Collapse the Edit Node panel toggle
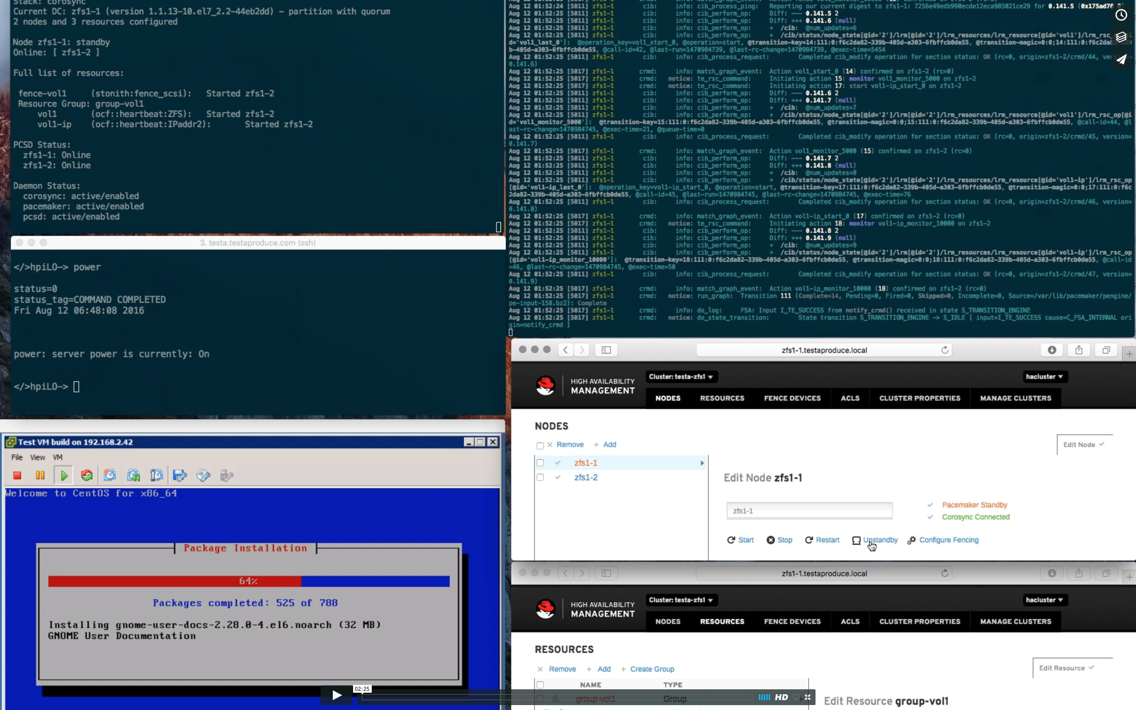The height and width of the screenshot is (710, 1136). click(1084, 445)
